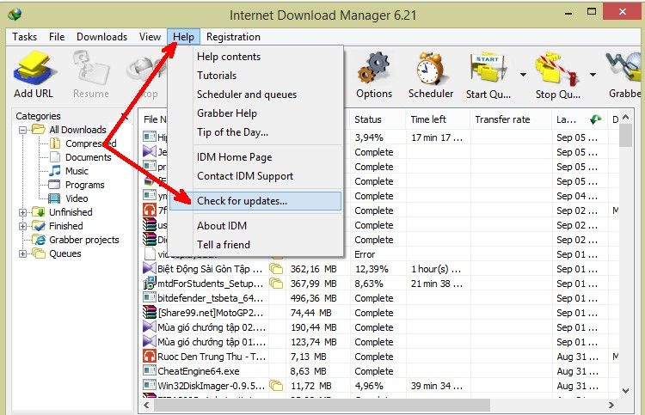The width and height of the screenshot is (645, 415).
Task: Click the [Share99.net]MotoGP archive icon
Action: pos(149,312)
